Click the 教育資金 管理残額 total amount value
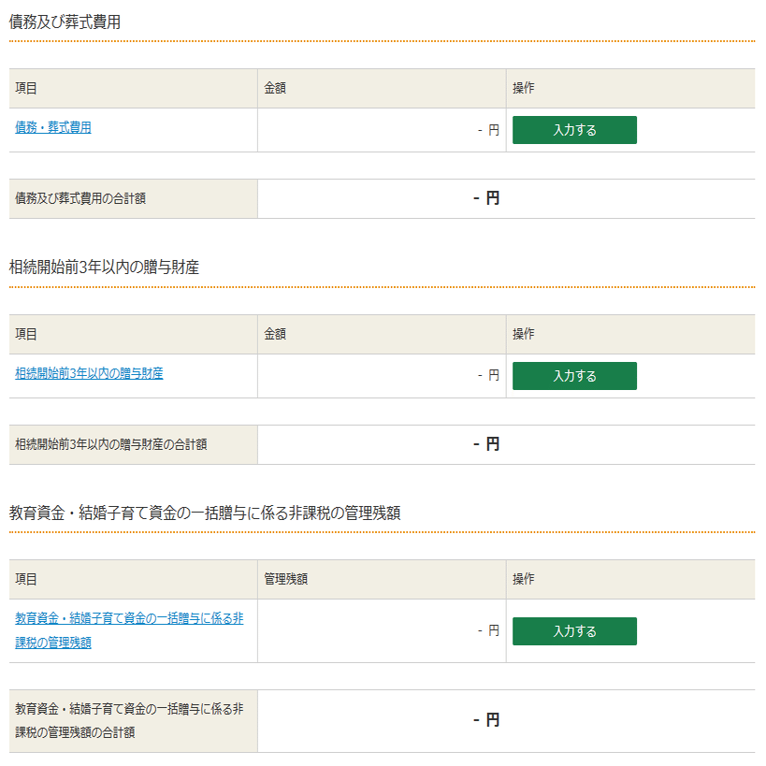The image size is (766, 766). click(x=486, y=720)
